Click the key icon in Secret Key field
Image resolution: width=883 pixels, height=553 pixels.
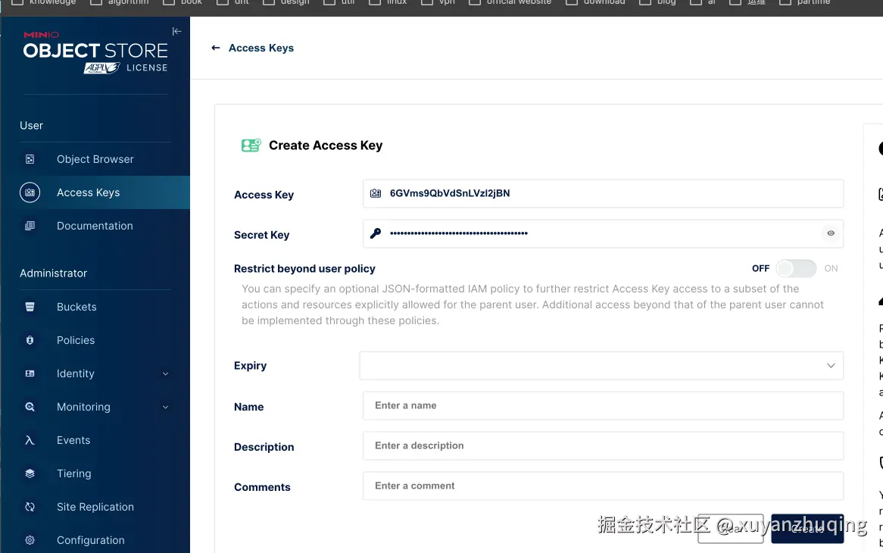tap(376, 233)
